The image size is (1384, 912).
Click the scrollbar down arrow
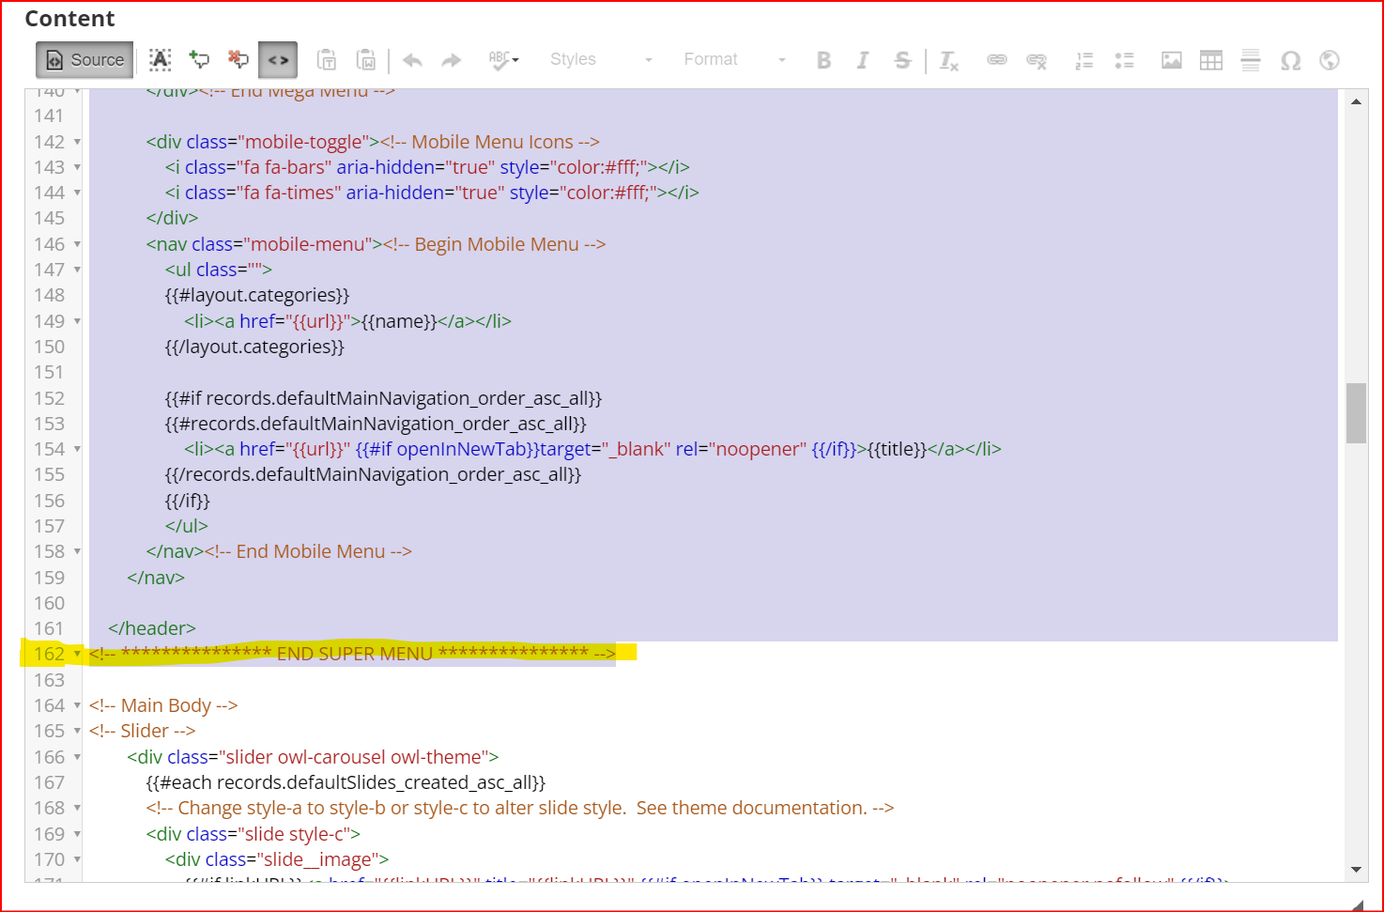(1356, 870)
